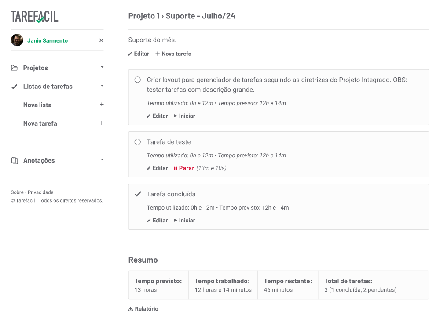Open the Privacidade link in footer
Viewport: 440px width, 322px height.
[x=40, y=192]
